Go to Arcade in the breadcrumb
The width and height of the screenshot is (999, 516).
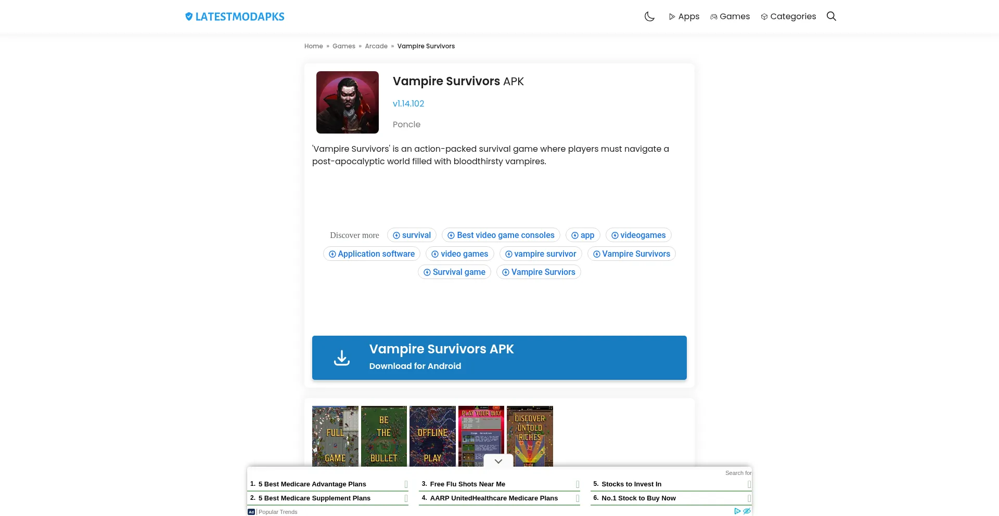[376, 46]
